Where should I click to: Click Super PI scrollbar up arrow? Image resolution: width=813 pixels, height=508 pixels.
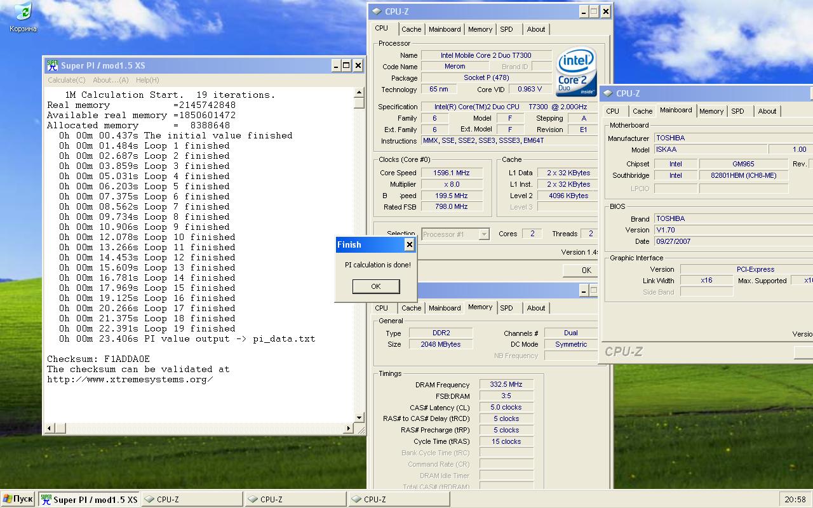359,92
